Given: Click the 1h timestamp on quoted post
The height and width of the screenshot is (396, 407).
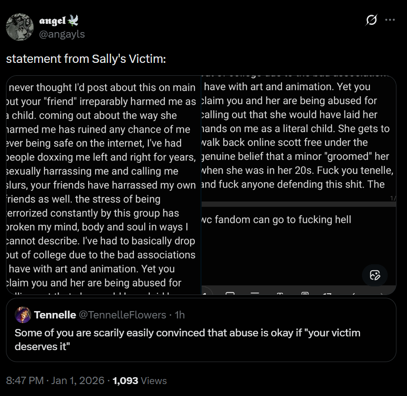Looking at the screenshot, I should [180, 315].
